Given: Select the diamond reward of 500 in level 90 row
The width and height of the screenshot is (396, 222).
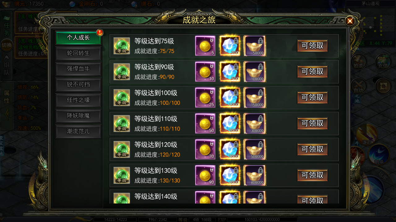Looking at the screenshot, I should click(x=230, y=72).
